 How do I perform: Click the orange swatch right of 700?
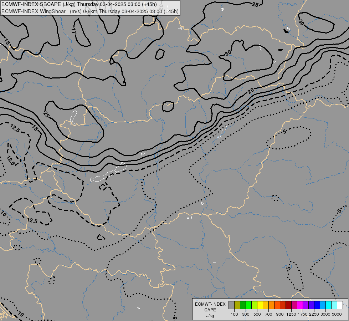point(271,305)
